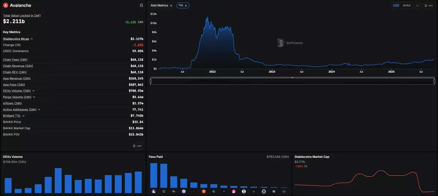Click the purple circle protocol icon
438x196 pixels.
click(x=184, y=191)
